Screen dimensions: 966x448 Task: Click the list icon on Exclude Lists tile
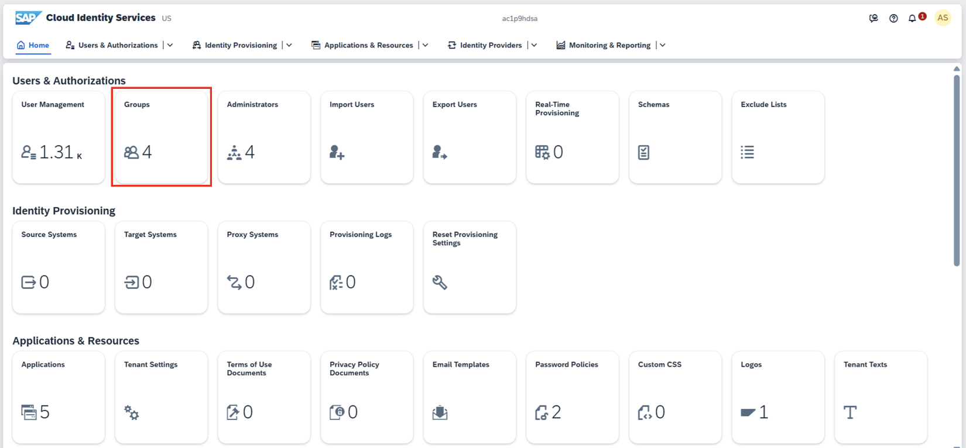(x=747, y=153)
